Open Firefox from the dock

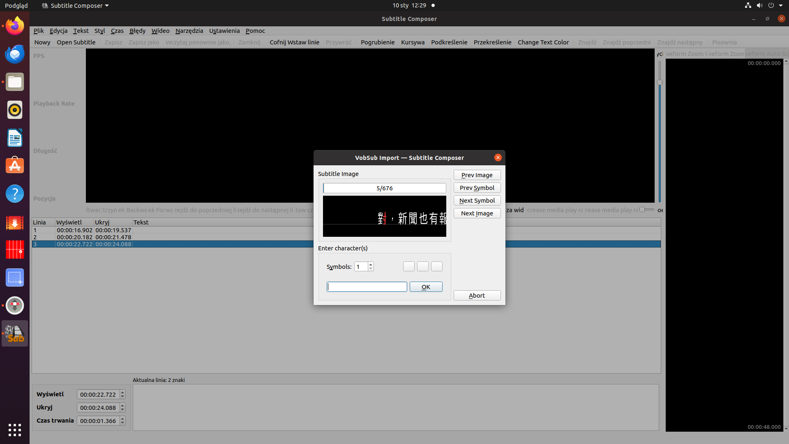tap(15, 26)
